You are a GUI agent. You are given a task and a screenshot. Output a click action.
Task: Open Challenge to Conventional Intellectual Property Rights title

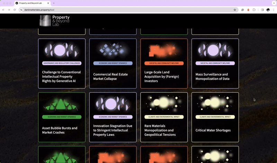[61, 77]
